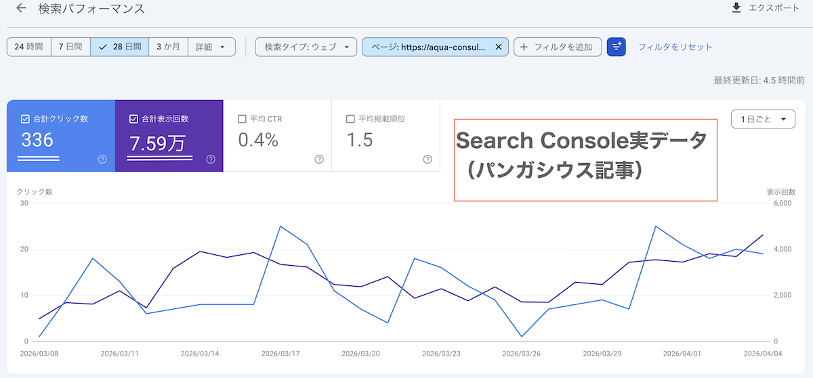
Task: Click the export download icon
Action: pyautogui.click(x=736, y=8)
